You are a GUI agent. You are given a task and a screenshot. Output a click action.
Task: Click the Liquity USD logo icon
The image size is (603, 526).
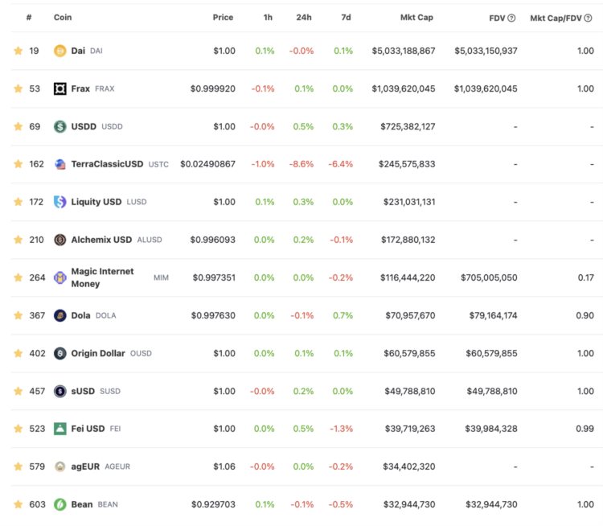(x=59, y=202)
